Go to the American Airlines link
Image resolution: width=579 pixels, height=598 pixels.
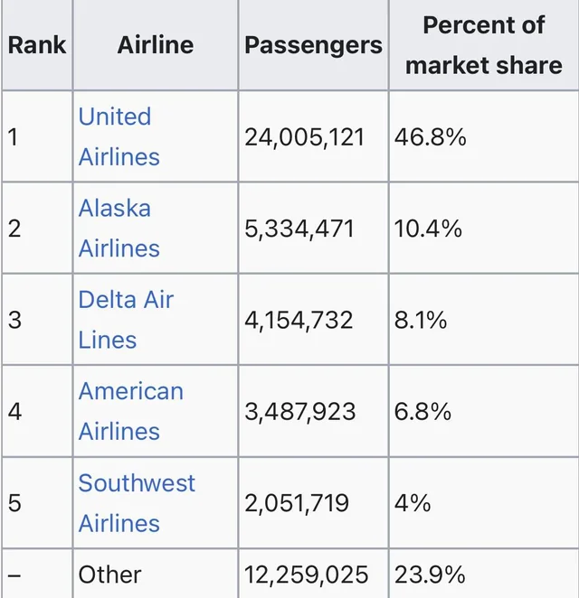coord(130,391)
